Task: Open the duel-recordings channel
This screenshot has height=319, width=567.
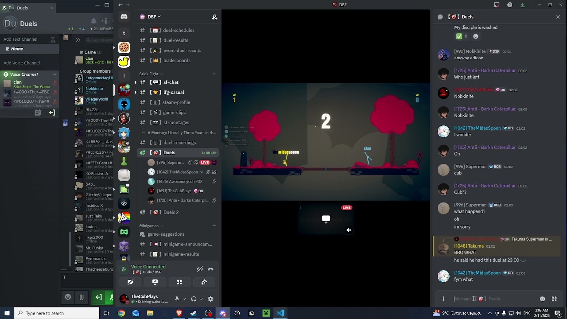Action: pos(177,143)
